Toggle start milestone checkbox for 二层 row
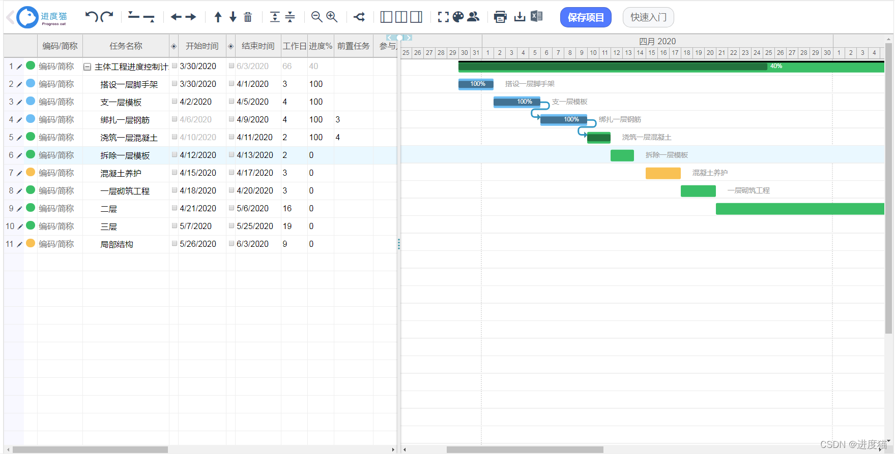This screenshot has width=895, height=454. (x=175, y=208)
